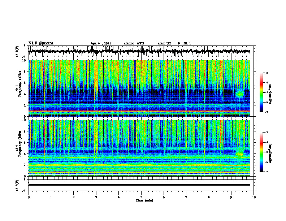Screen dimensions: 286x221
Task: Click the ch.2 color bar units label
Action: click(270, 153)
